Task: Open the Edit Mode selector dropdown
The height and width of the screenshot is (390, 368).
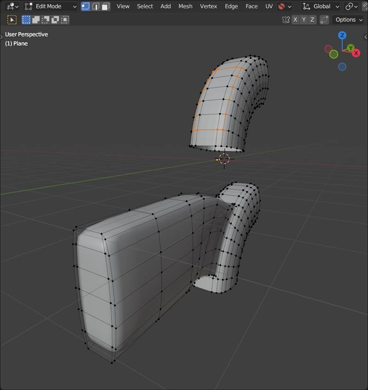Action: [51, 6]
